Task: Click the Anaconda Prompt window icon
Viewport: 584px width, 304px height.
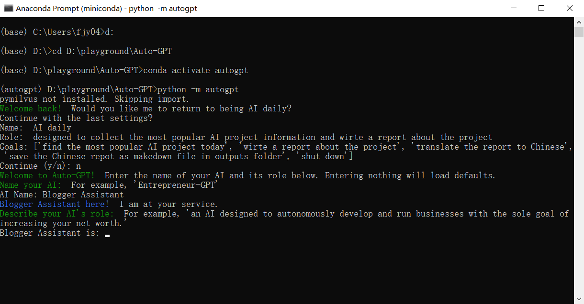Action: tap(8, 8)
